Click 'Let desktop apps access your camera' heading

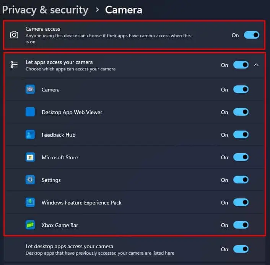(x=69, y=246)
